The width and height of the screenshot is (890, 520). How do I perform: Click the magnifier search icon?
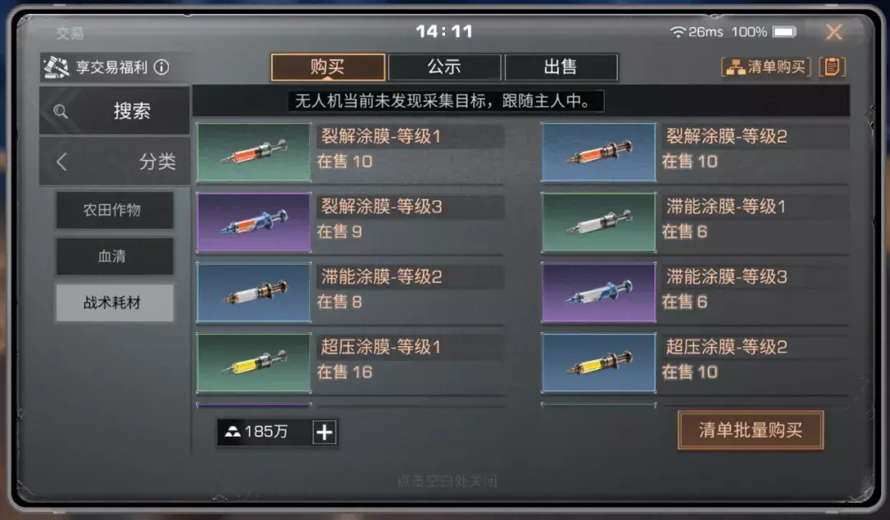click(x=61, y=111)
